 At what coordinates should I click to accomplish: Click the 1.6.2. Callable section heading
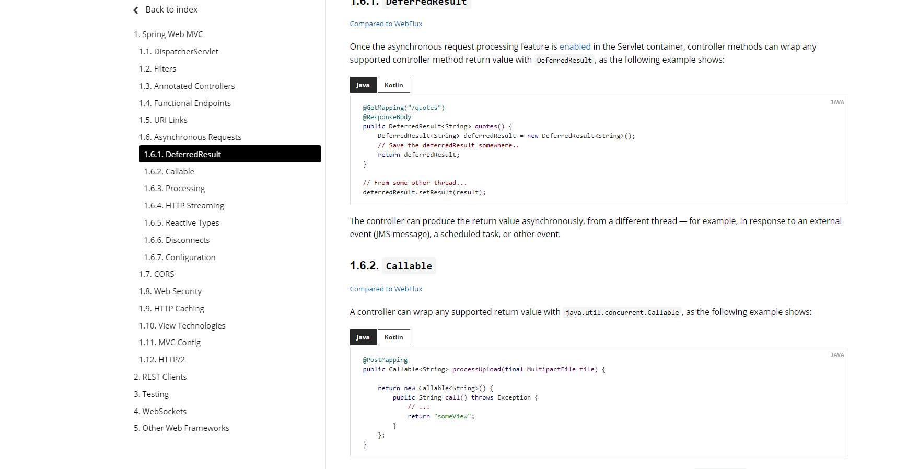tap(393, 266)
